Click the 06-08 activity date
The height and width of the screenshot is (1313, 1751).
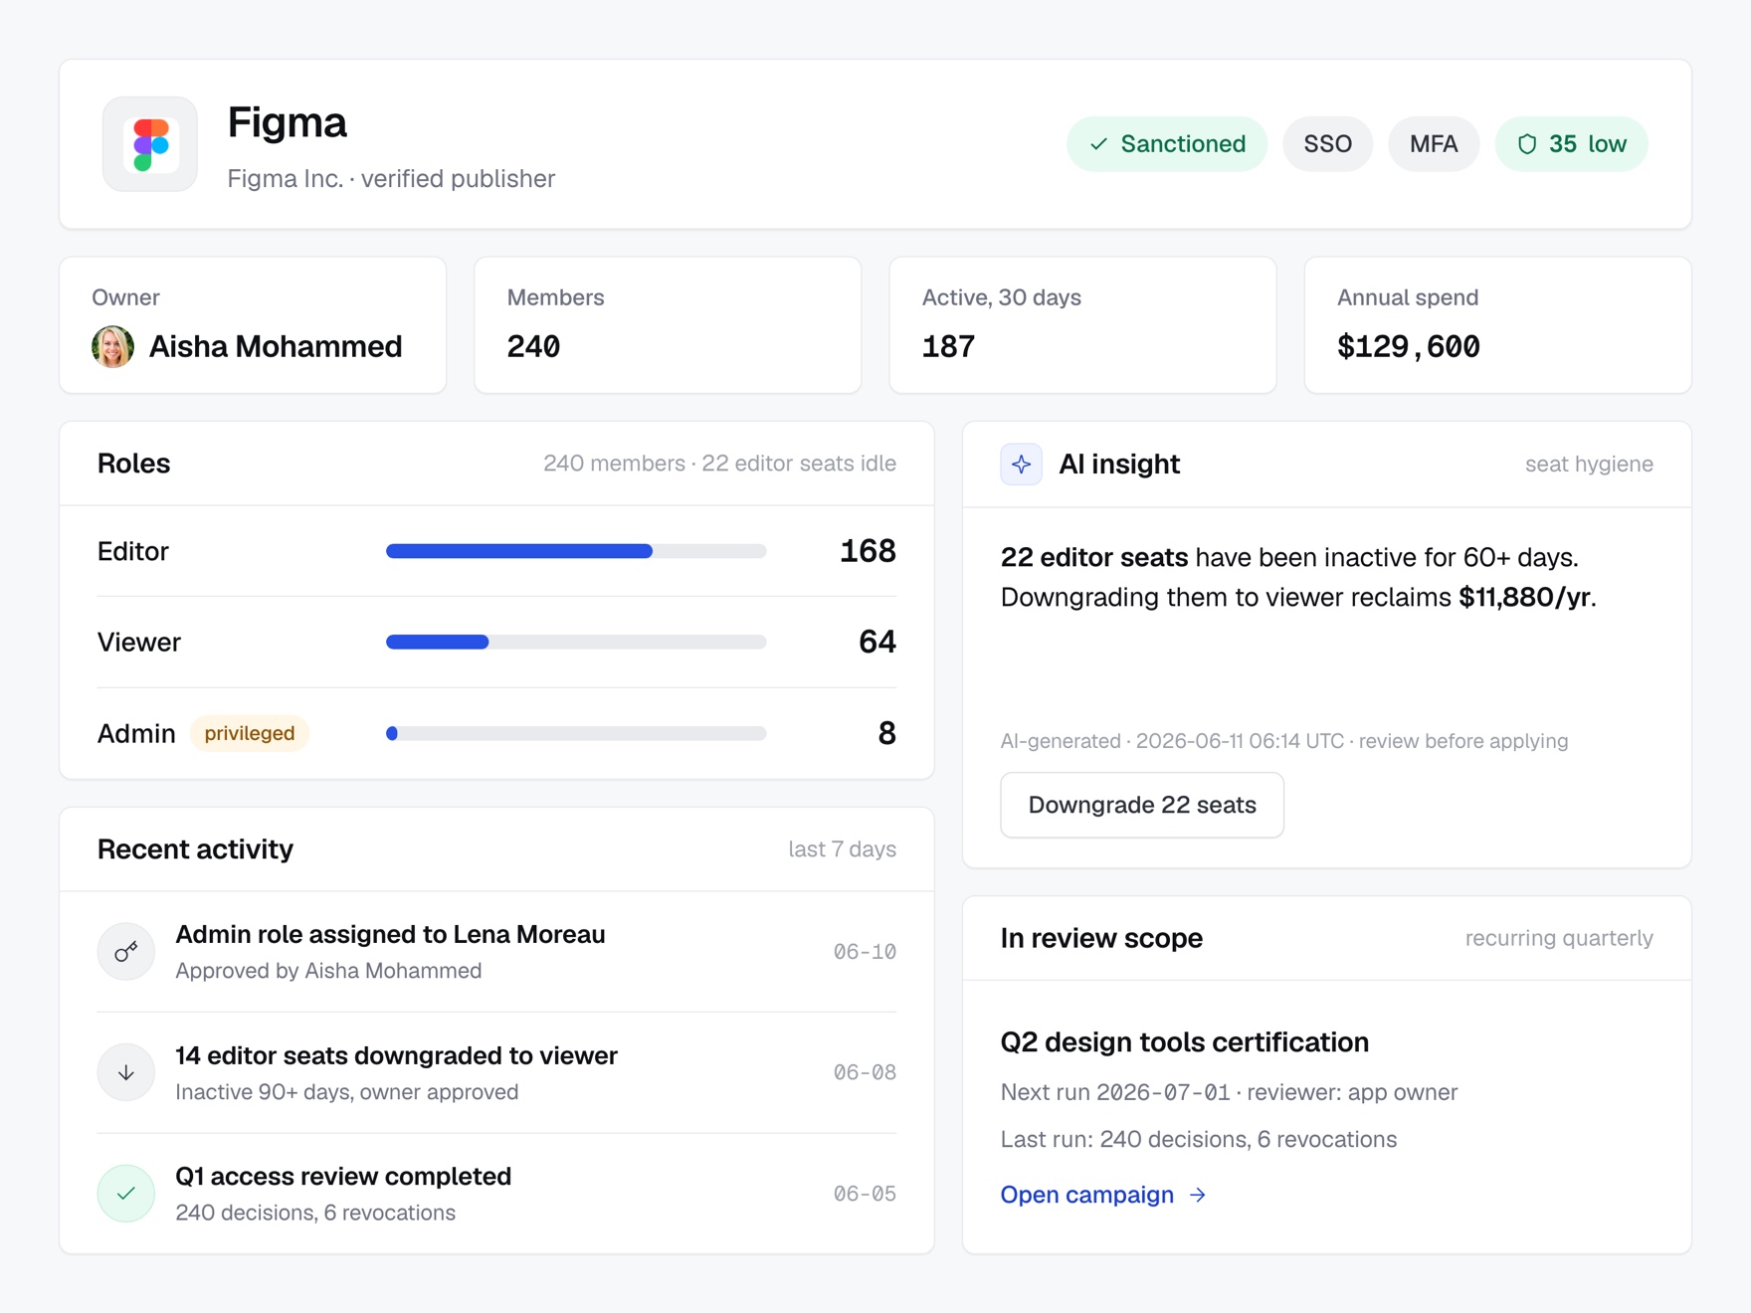click(x=865, y=1072)
